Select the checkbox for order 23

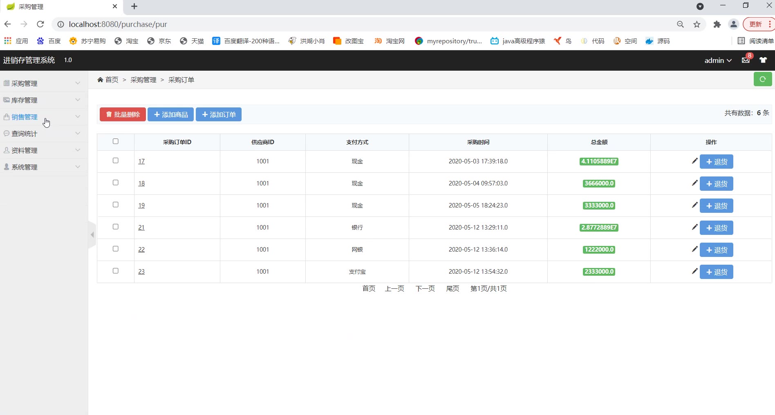pos(116,271)
